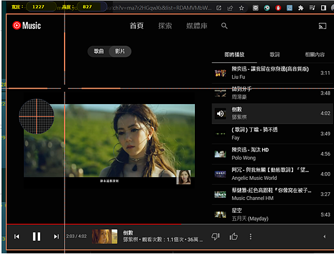Screen dimensions: 334x254
Task: Play 阿冗 - 與我無關 from queue
Action: [272, 174]
